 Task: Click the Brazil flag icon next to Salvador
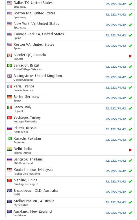pyautogui.click(x=10, y=65)
